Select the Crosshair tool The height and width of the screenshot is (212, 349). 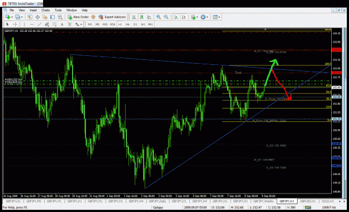[15, 24]
